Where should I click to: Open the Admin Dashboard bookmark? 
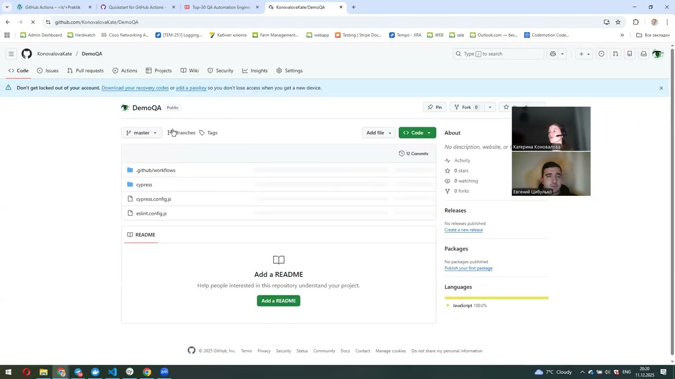[x=41, y=35]
